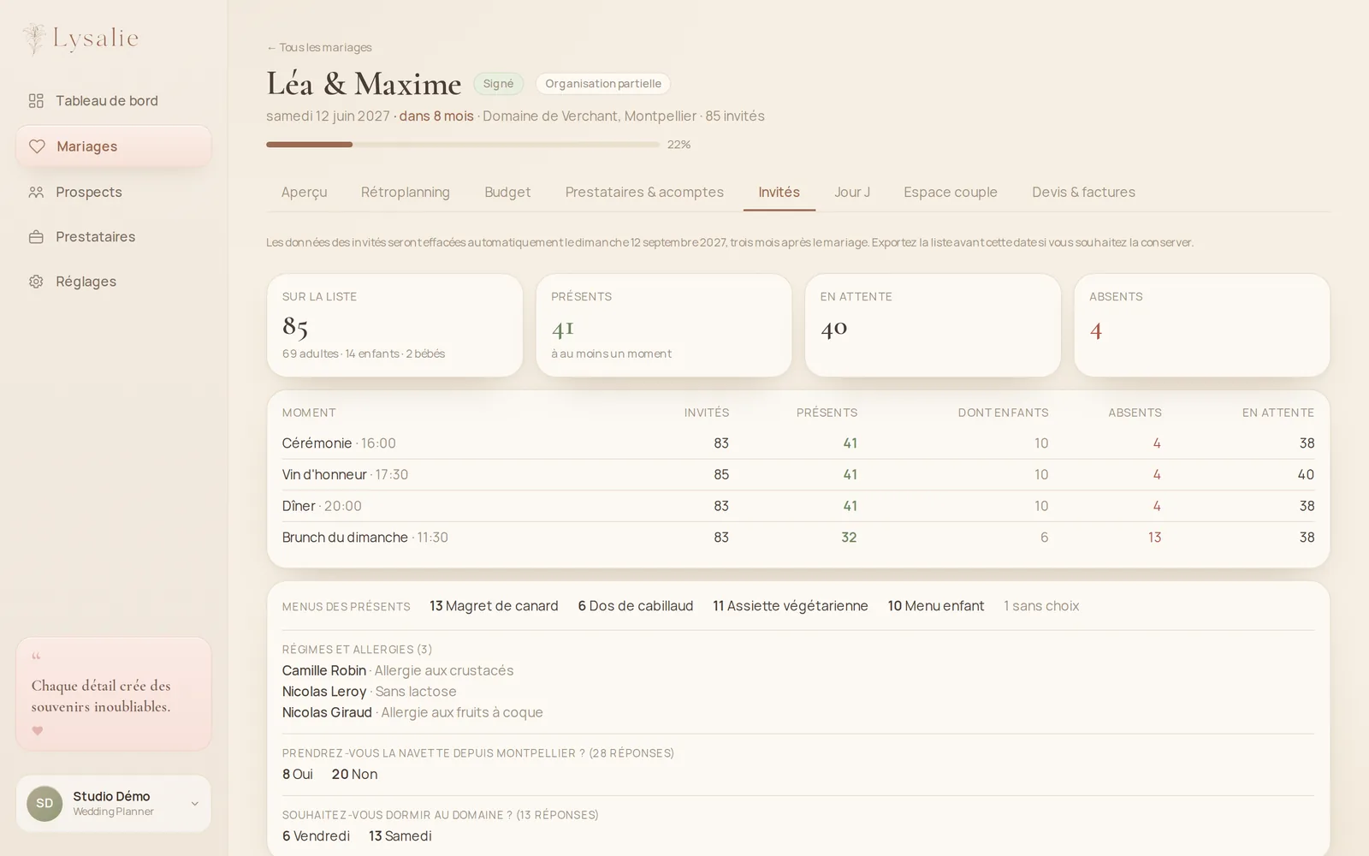Open the Jour J tab
The height and width of the screenshot is (856, 1369).
[x=852, y=193]
